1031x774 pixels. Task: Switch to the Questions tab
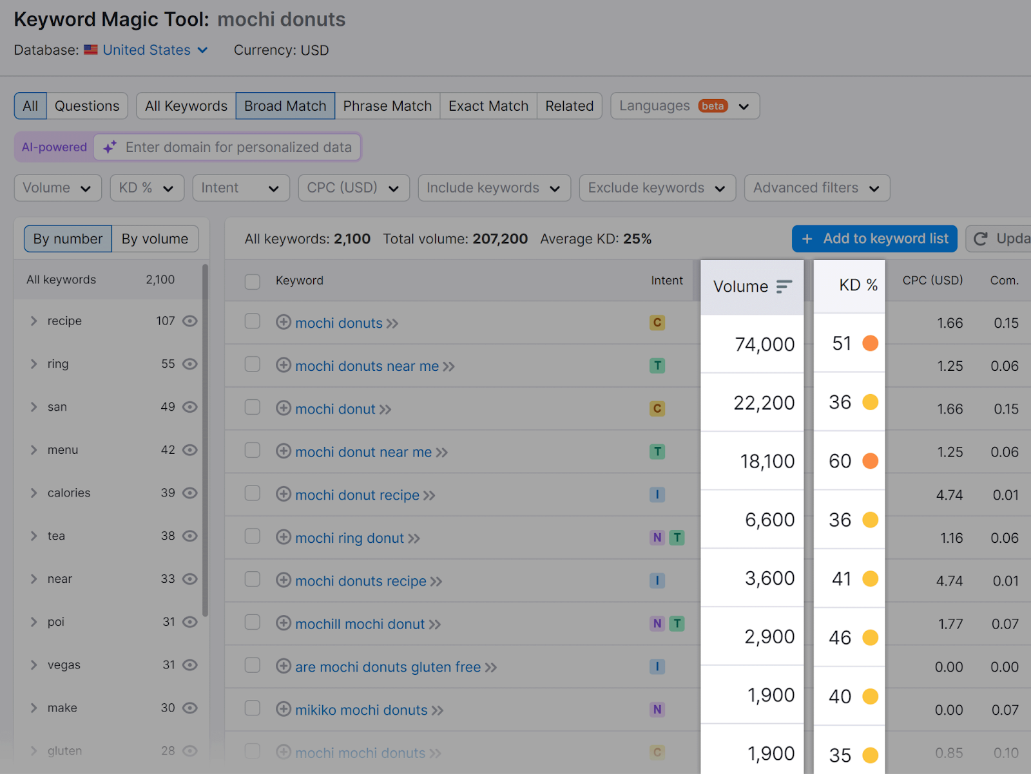(87, 105)
